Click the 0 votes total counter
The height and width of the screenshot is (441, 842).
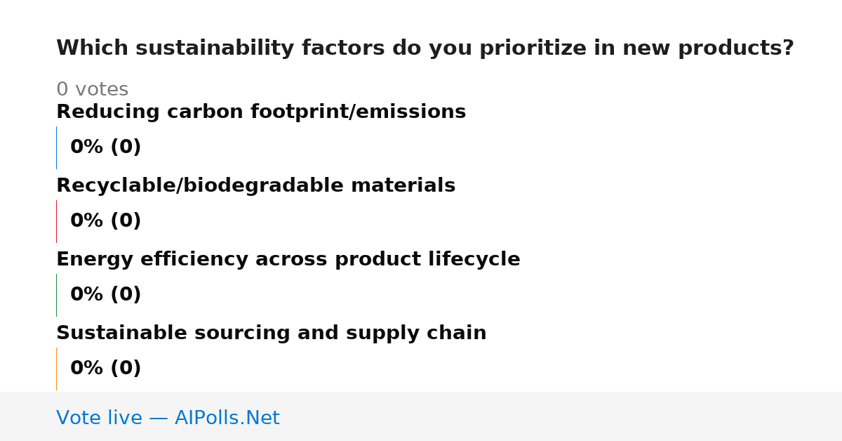pyautogui.click(x=92, y=90)
